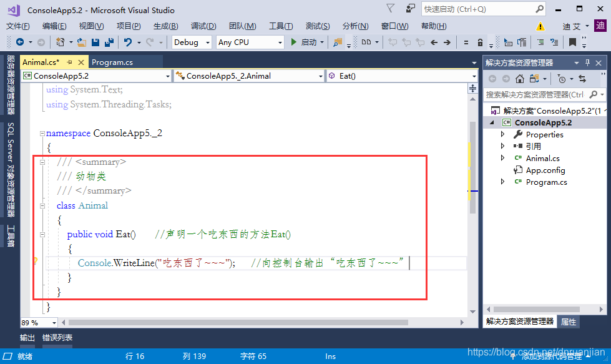611x364 pixels.
Task: Collapse the class Animal outlining region
Action: [42, 206]
